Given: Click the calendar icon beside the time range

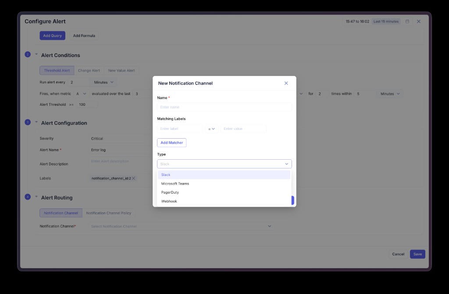Looking at the screenshot, I should tap(407, 21).
